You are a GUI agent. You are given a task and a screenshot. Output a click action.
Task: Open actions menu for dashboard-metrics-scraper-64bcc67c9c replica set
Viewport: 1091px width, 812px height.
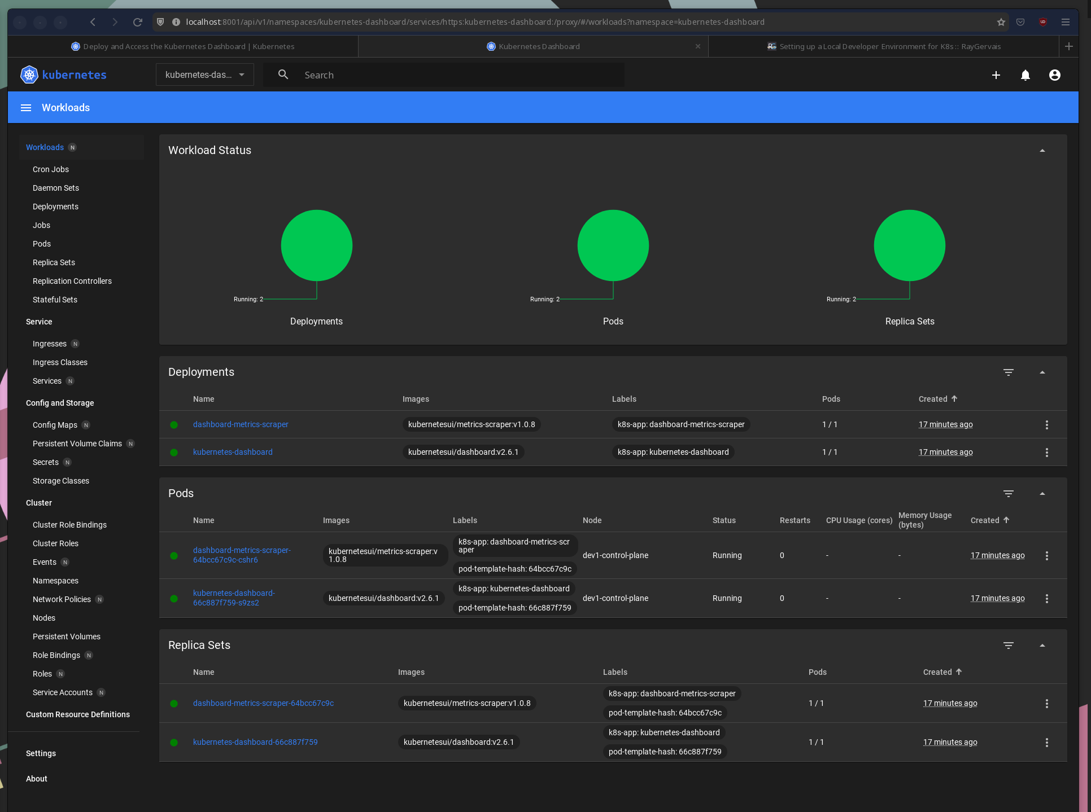(x=1047, y=704)
